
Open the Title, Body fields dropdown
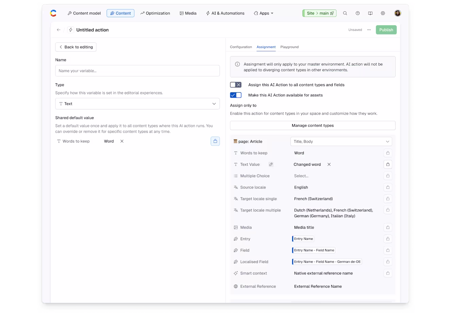341,142
